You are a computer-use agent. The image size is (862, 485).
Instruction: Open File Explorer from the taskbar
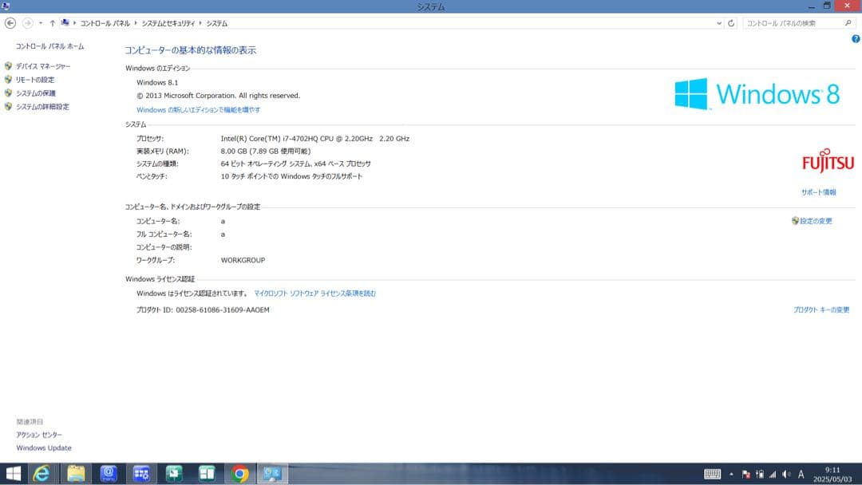tap(76, 473)
